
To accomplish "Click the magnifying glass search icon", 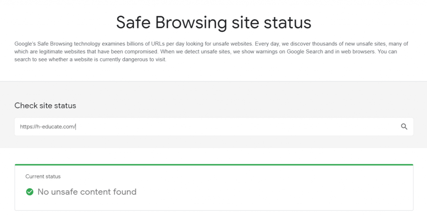I will point(404,127).
